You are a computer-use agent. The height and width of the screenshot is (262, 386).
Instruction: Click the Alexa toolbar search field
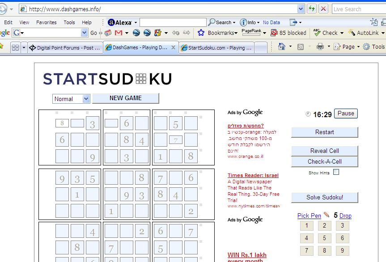coord(173,22)
